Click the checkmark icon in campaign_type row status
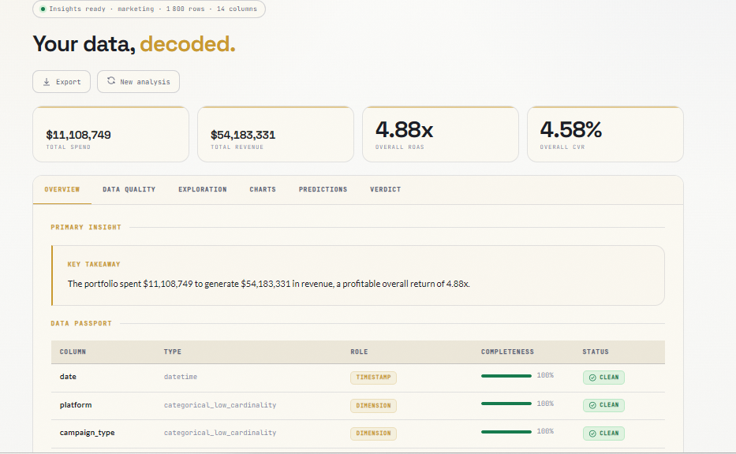 click(x=592, y=434)
